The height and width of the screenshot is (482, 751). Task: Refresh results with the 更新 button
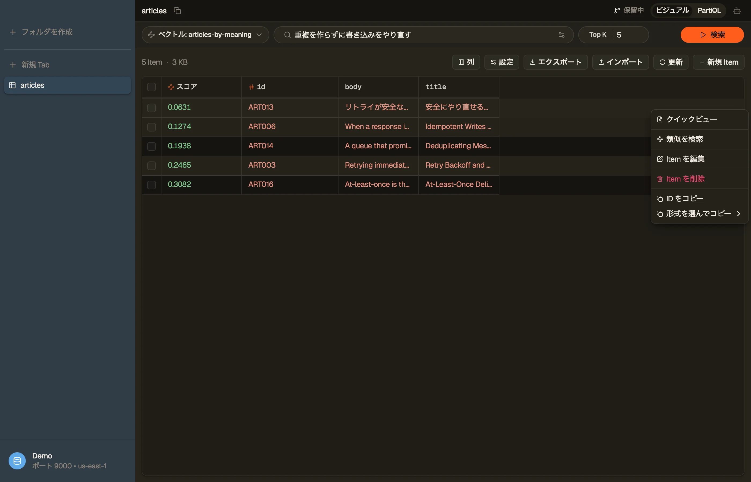coord(671,62)
